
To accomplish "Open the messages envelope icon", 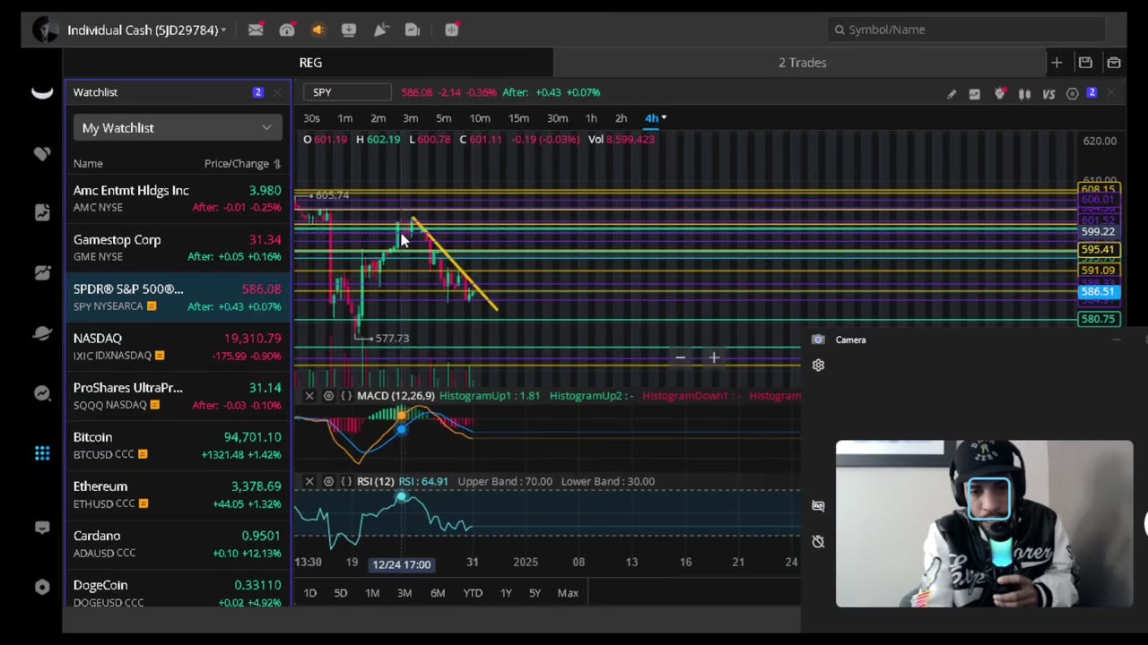I will [x=256, y=30].
